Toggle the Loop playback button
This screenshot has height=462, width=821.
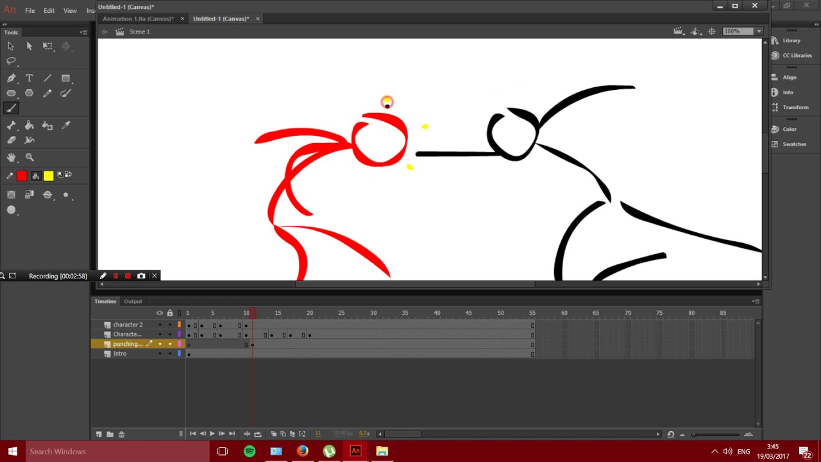(258, 434)
